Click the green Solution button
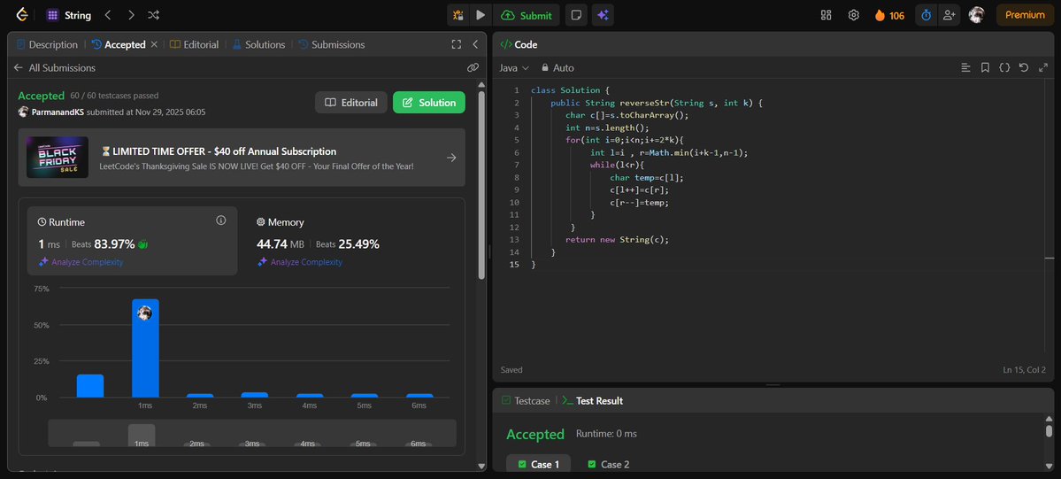1061x479 pixels. coord(429,103)
